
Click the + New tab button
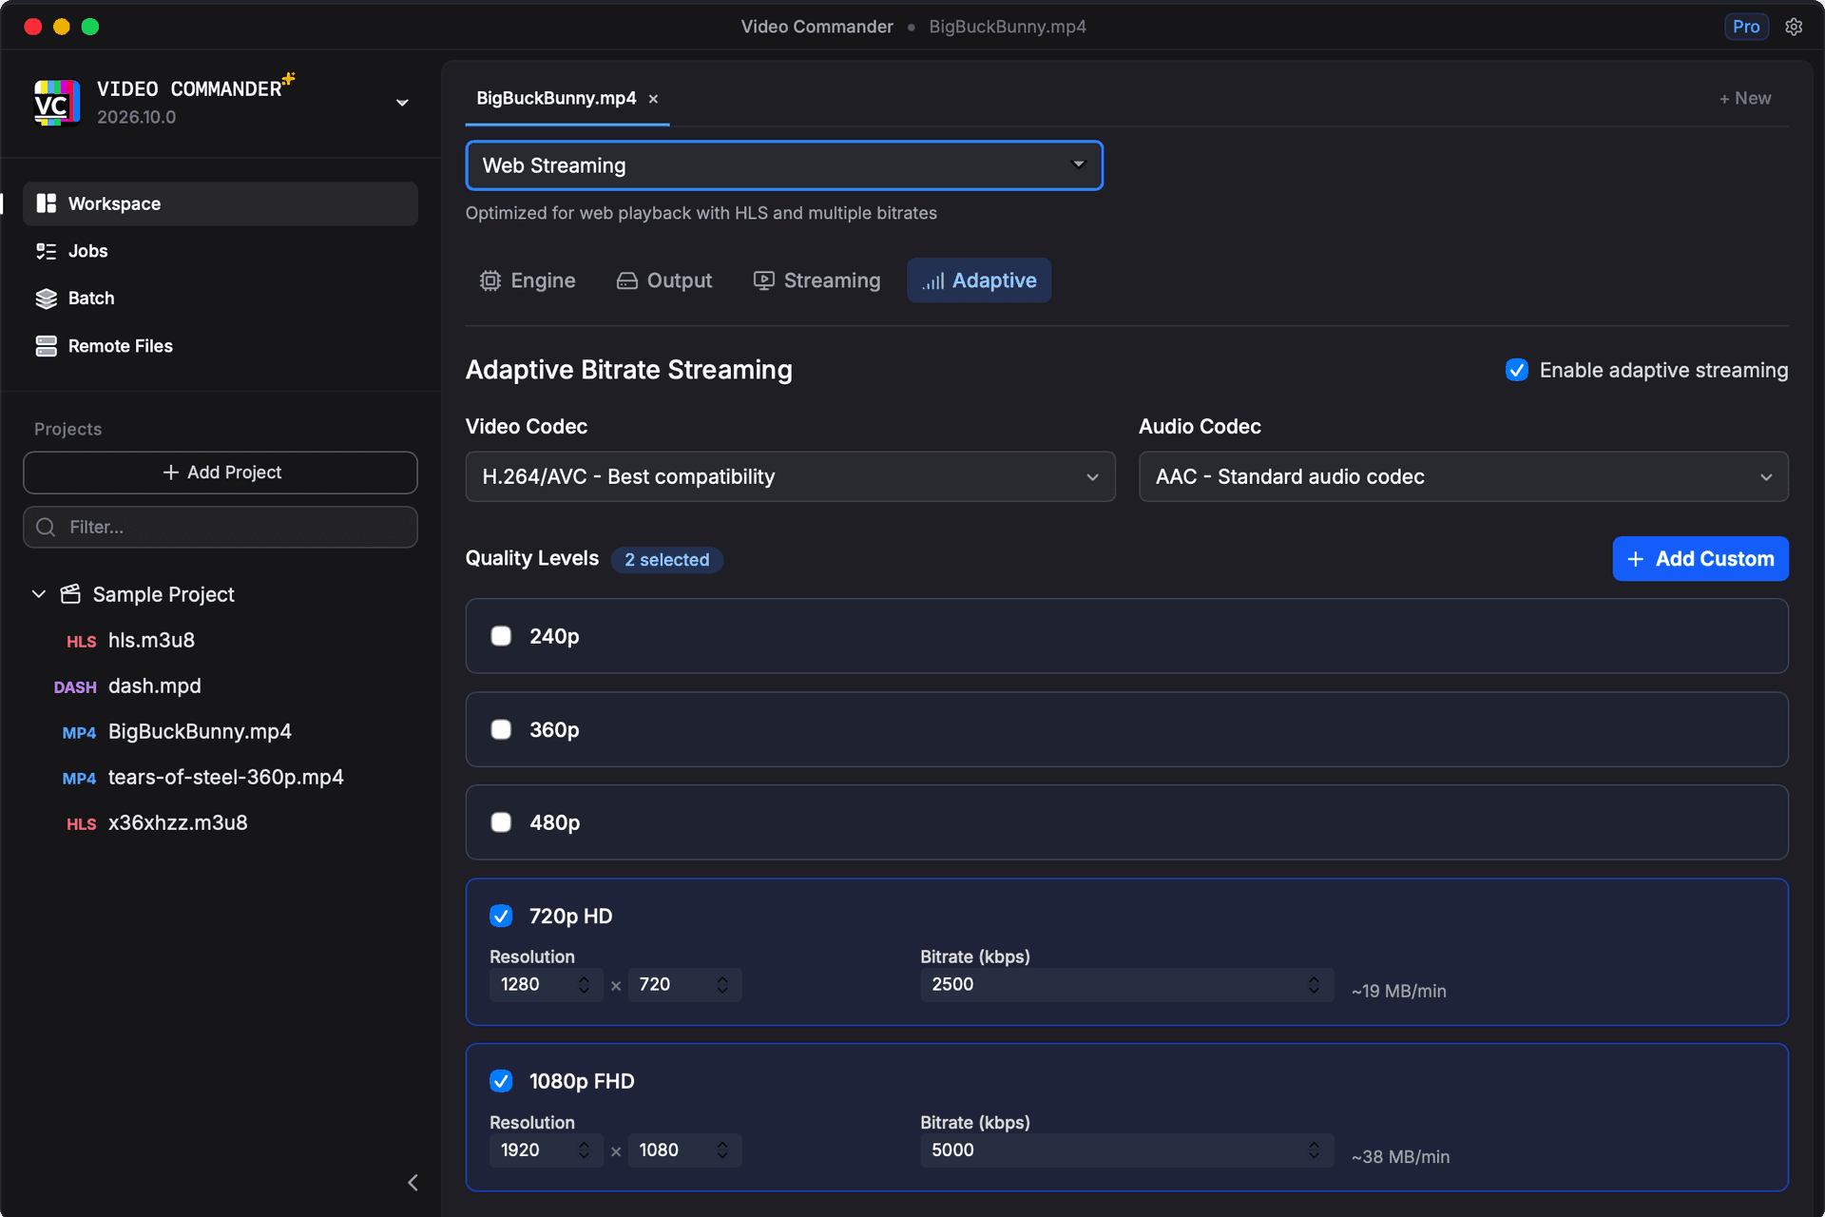click(x=1745, y=98)
